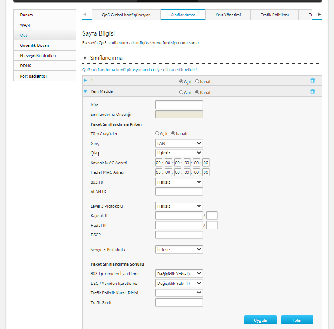Click first octet of Kaynak MAC Adresi
Viewport: 334px width, 329px height.
(x=159, y=163)
